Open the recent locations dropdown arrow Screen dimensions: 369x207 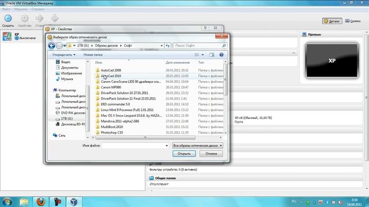click(65, 46)
